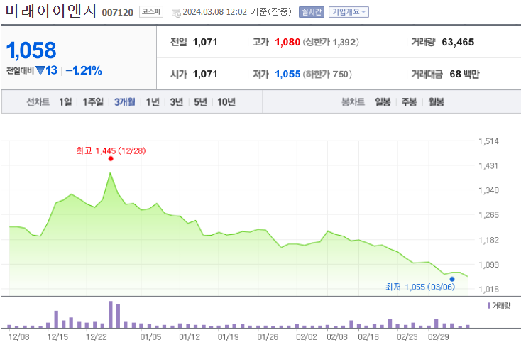The width and height of the screenshot is (521, 357).
Task: Click the 하한가 750 text
Action: (x=327, y=74)
